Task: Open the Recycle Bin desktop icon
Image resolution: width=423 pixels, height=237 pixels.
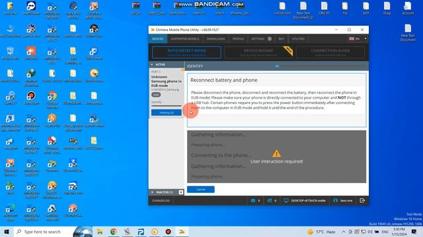Action: point(11,53)
